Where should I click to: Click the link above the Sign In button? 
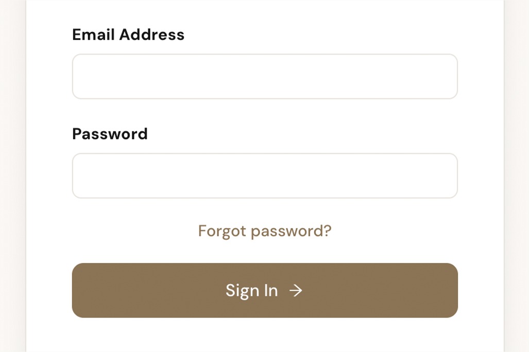[x=265, y=231]
